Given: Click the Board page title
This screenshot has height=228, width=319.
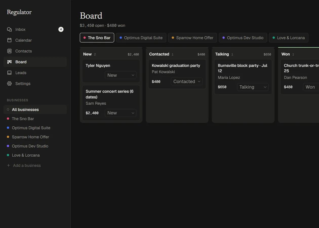Looking at the screenshot, I should 91,16.
